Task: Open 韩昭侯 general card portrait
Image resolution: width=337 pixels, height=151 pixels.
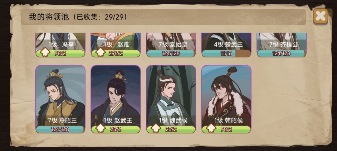Action: [x=226, y=95]
